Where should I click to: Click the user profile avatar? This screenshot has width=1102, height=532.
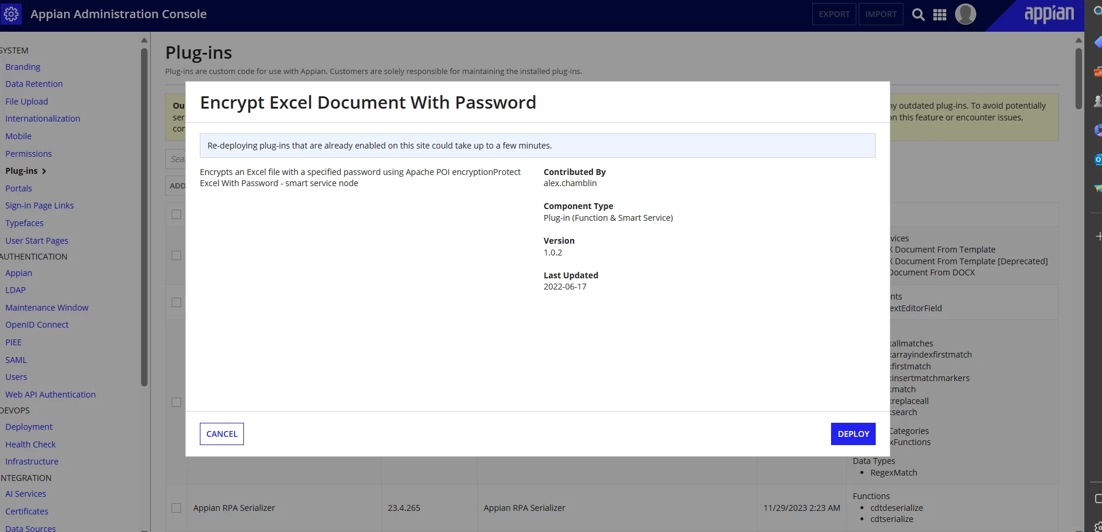point(966,14)
